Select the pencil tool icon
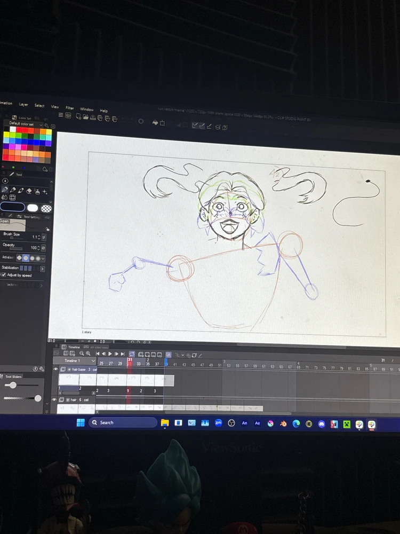Image resolution: width=400 pixels, height=534 pixels. pos(13,190)
